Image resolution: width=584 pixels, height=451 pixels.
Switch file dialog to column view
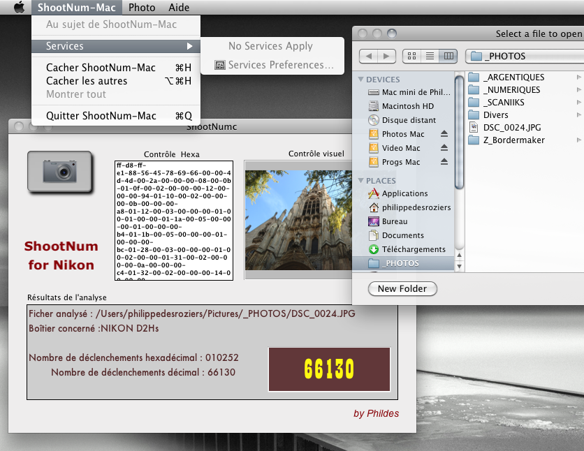(448, 56)
